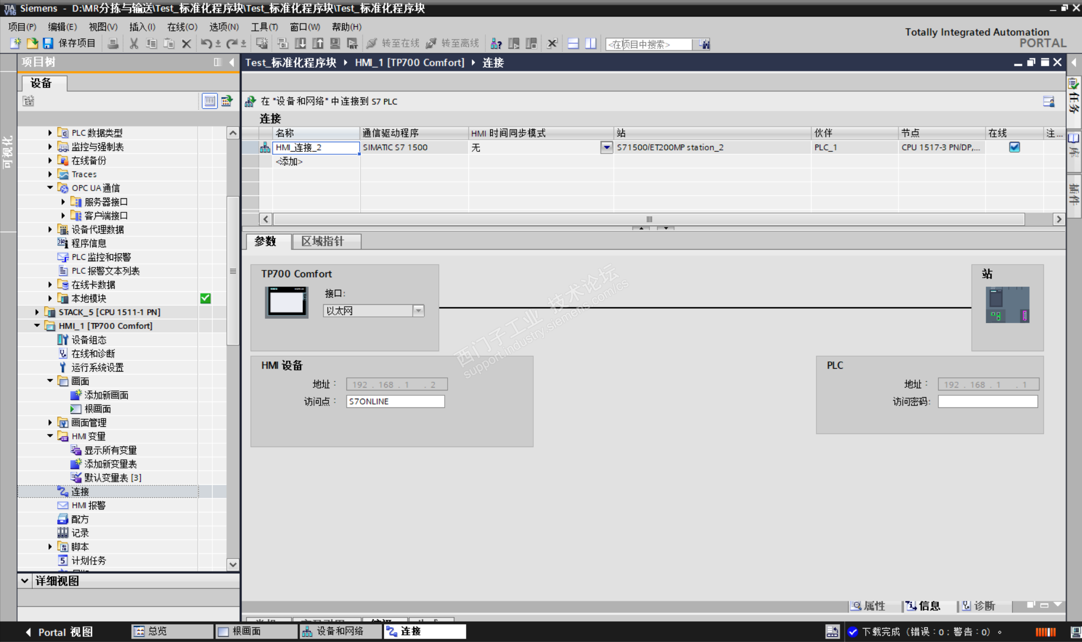Open the 在线(O) menu
The height and width of the screenshot is (642, 1082).
[x=182, y=27]
